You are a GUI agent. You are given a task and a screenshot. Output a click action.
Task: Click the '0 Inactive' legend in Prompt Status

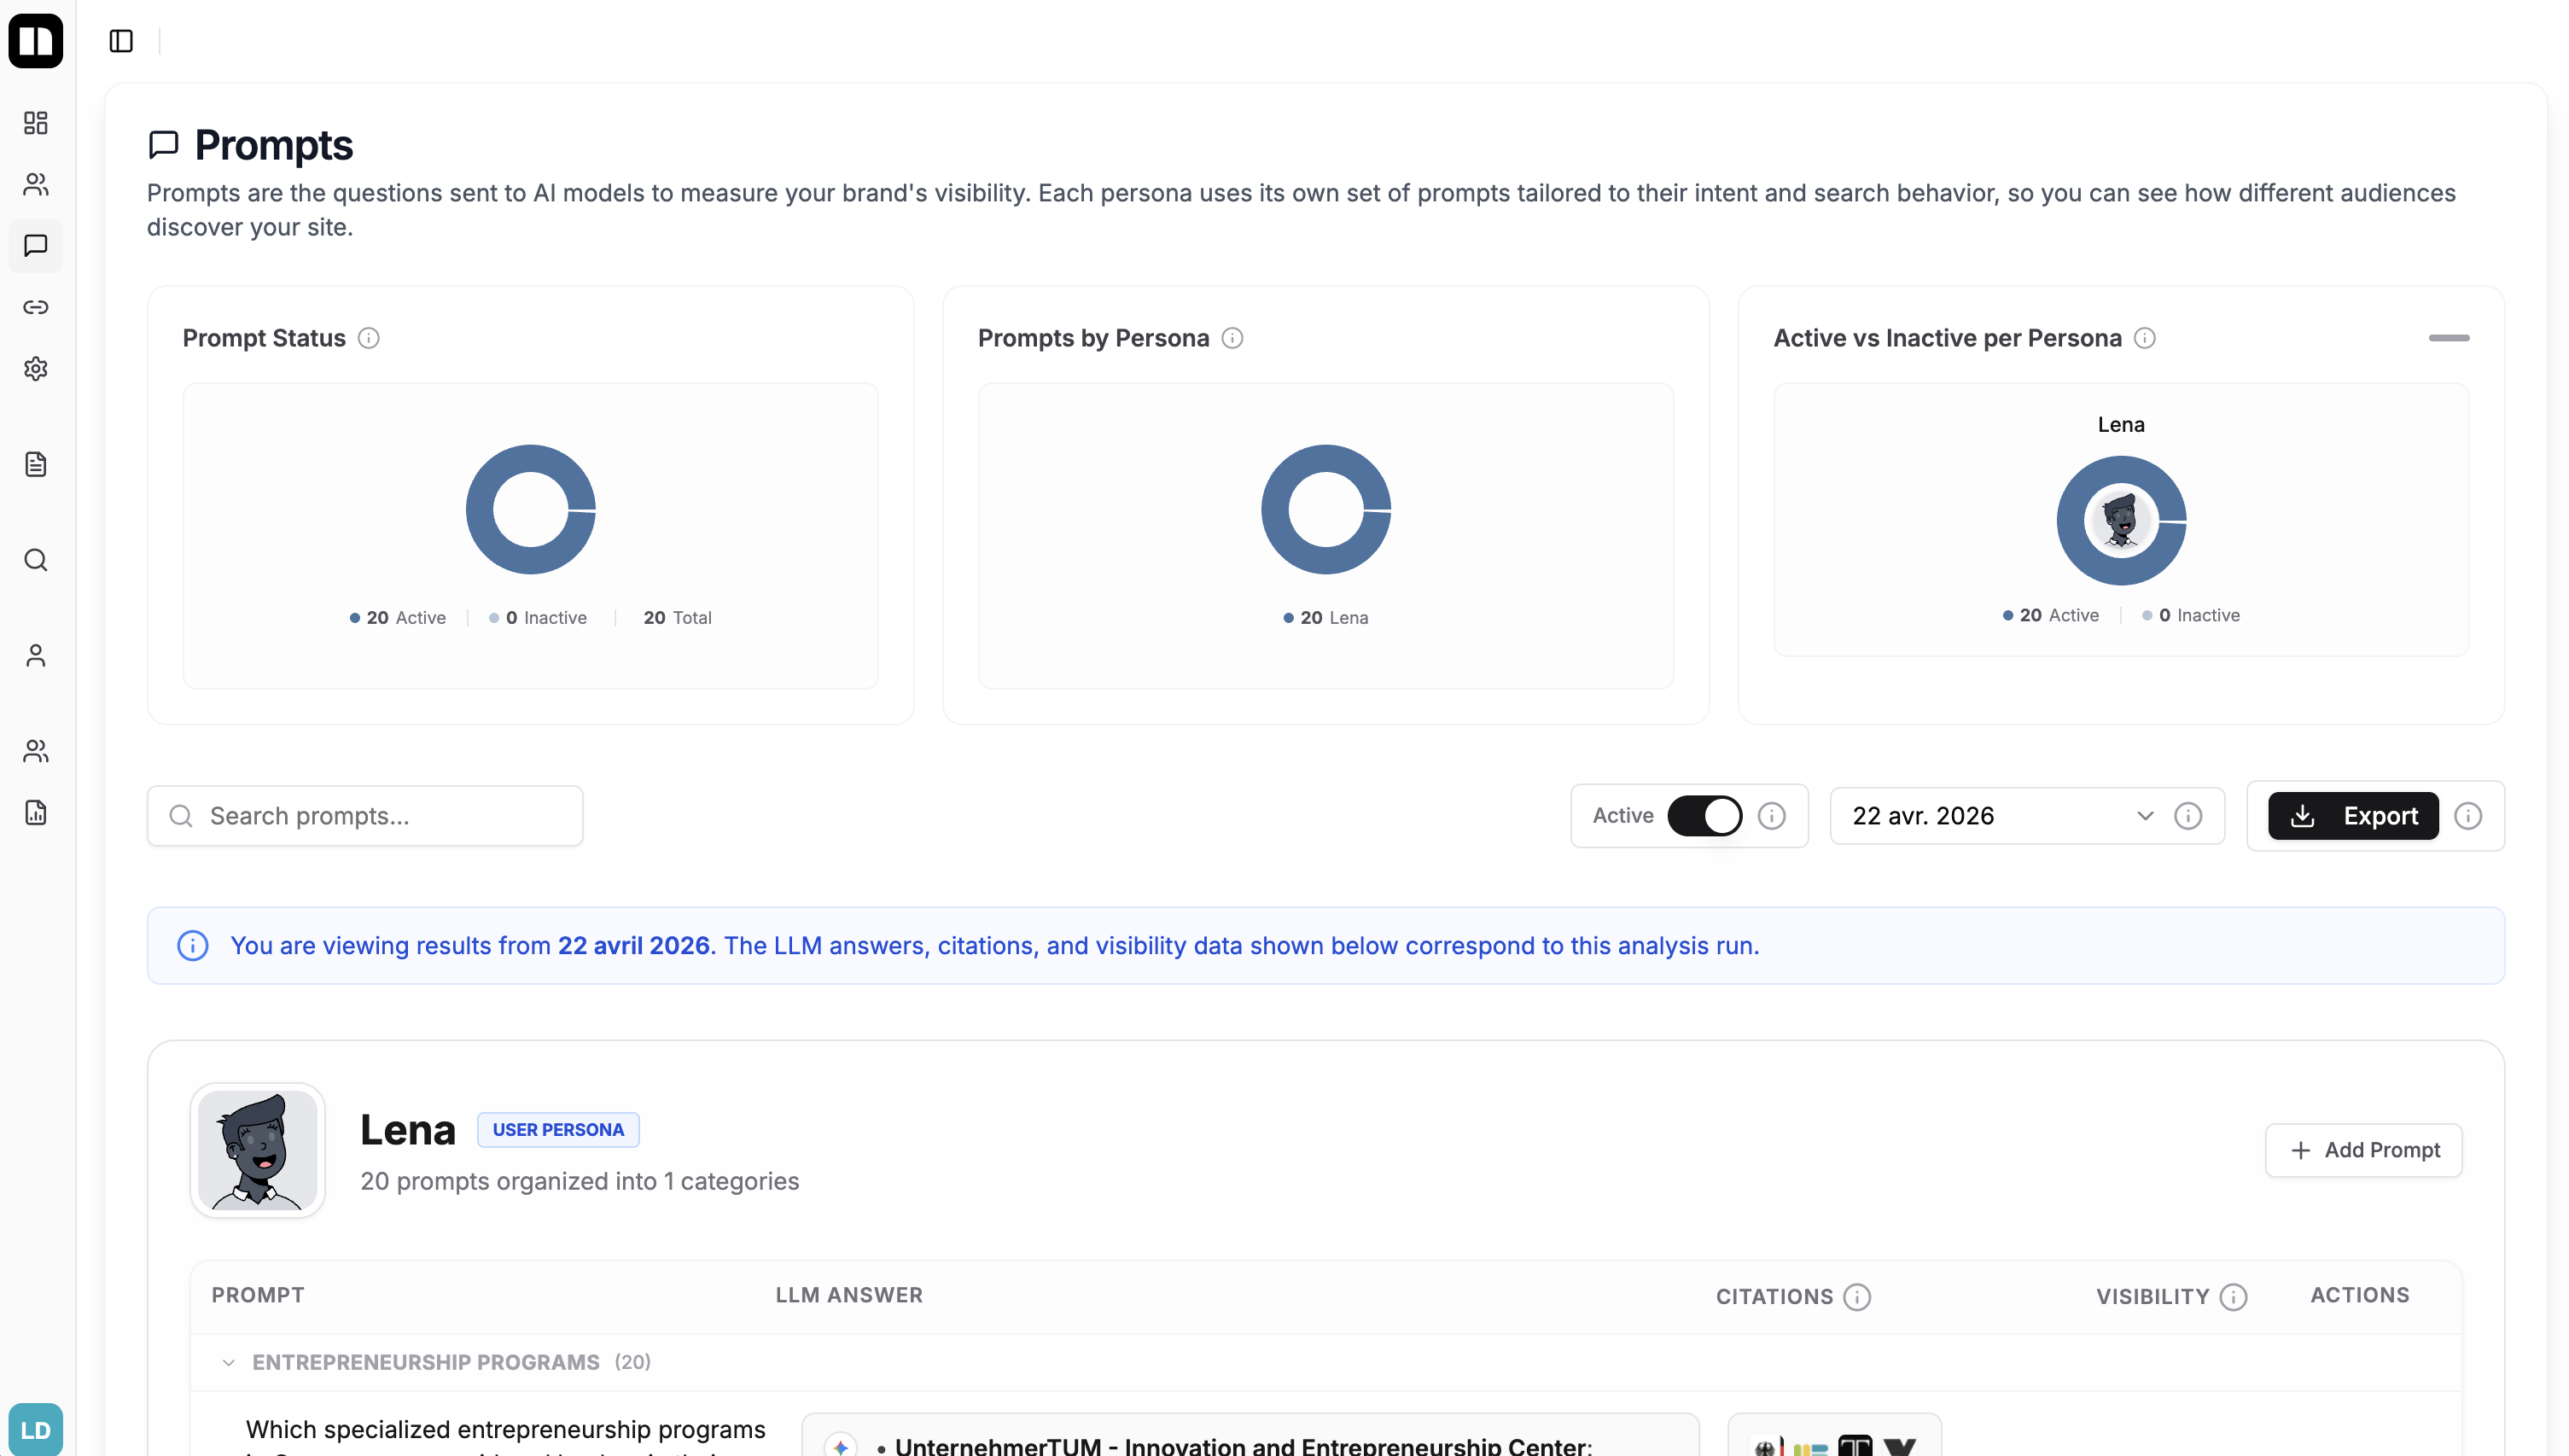[x=538, y=618]
